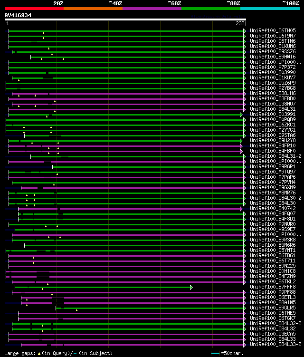Click the UniRef100_B5M6R6 label
This screenshot has height=357, width=304.
pyautogui.click(x=273, y=245)
